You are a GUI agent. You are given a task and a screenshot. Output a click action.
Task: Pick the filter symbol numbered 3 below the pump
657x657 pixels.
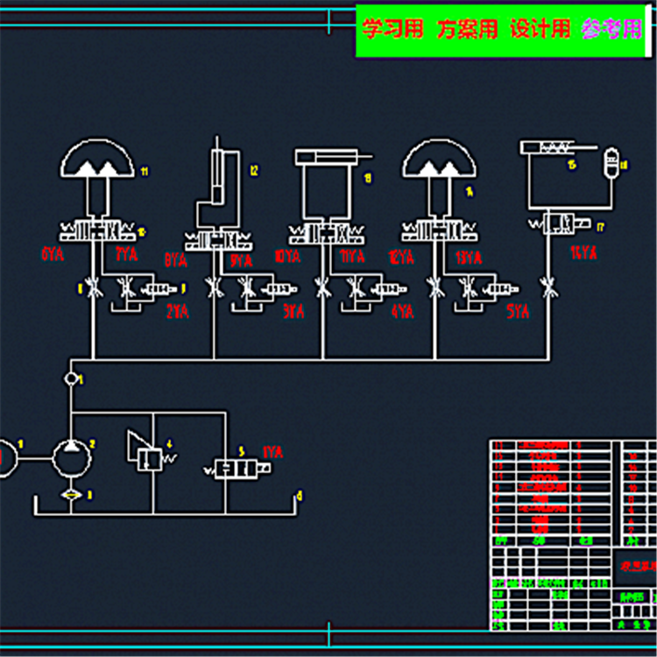click(71, 495)
